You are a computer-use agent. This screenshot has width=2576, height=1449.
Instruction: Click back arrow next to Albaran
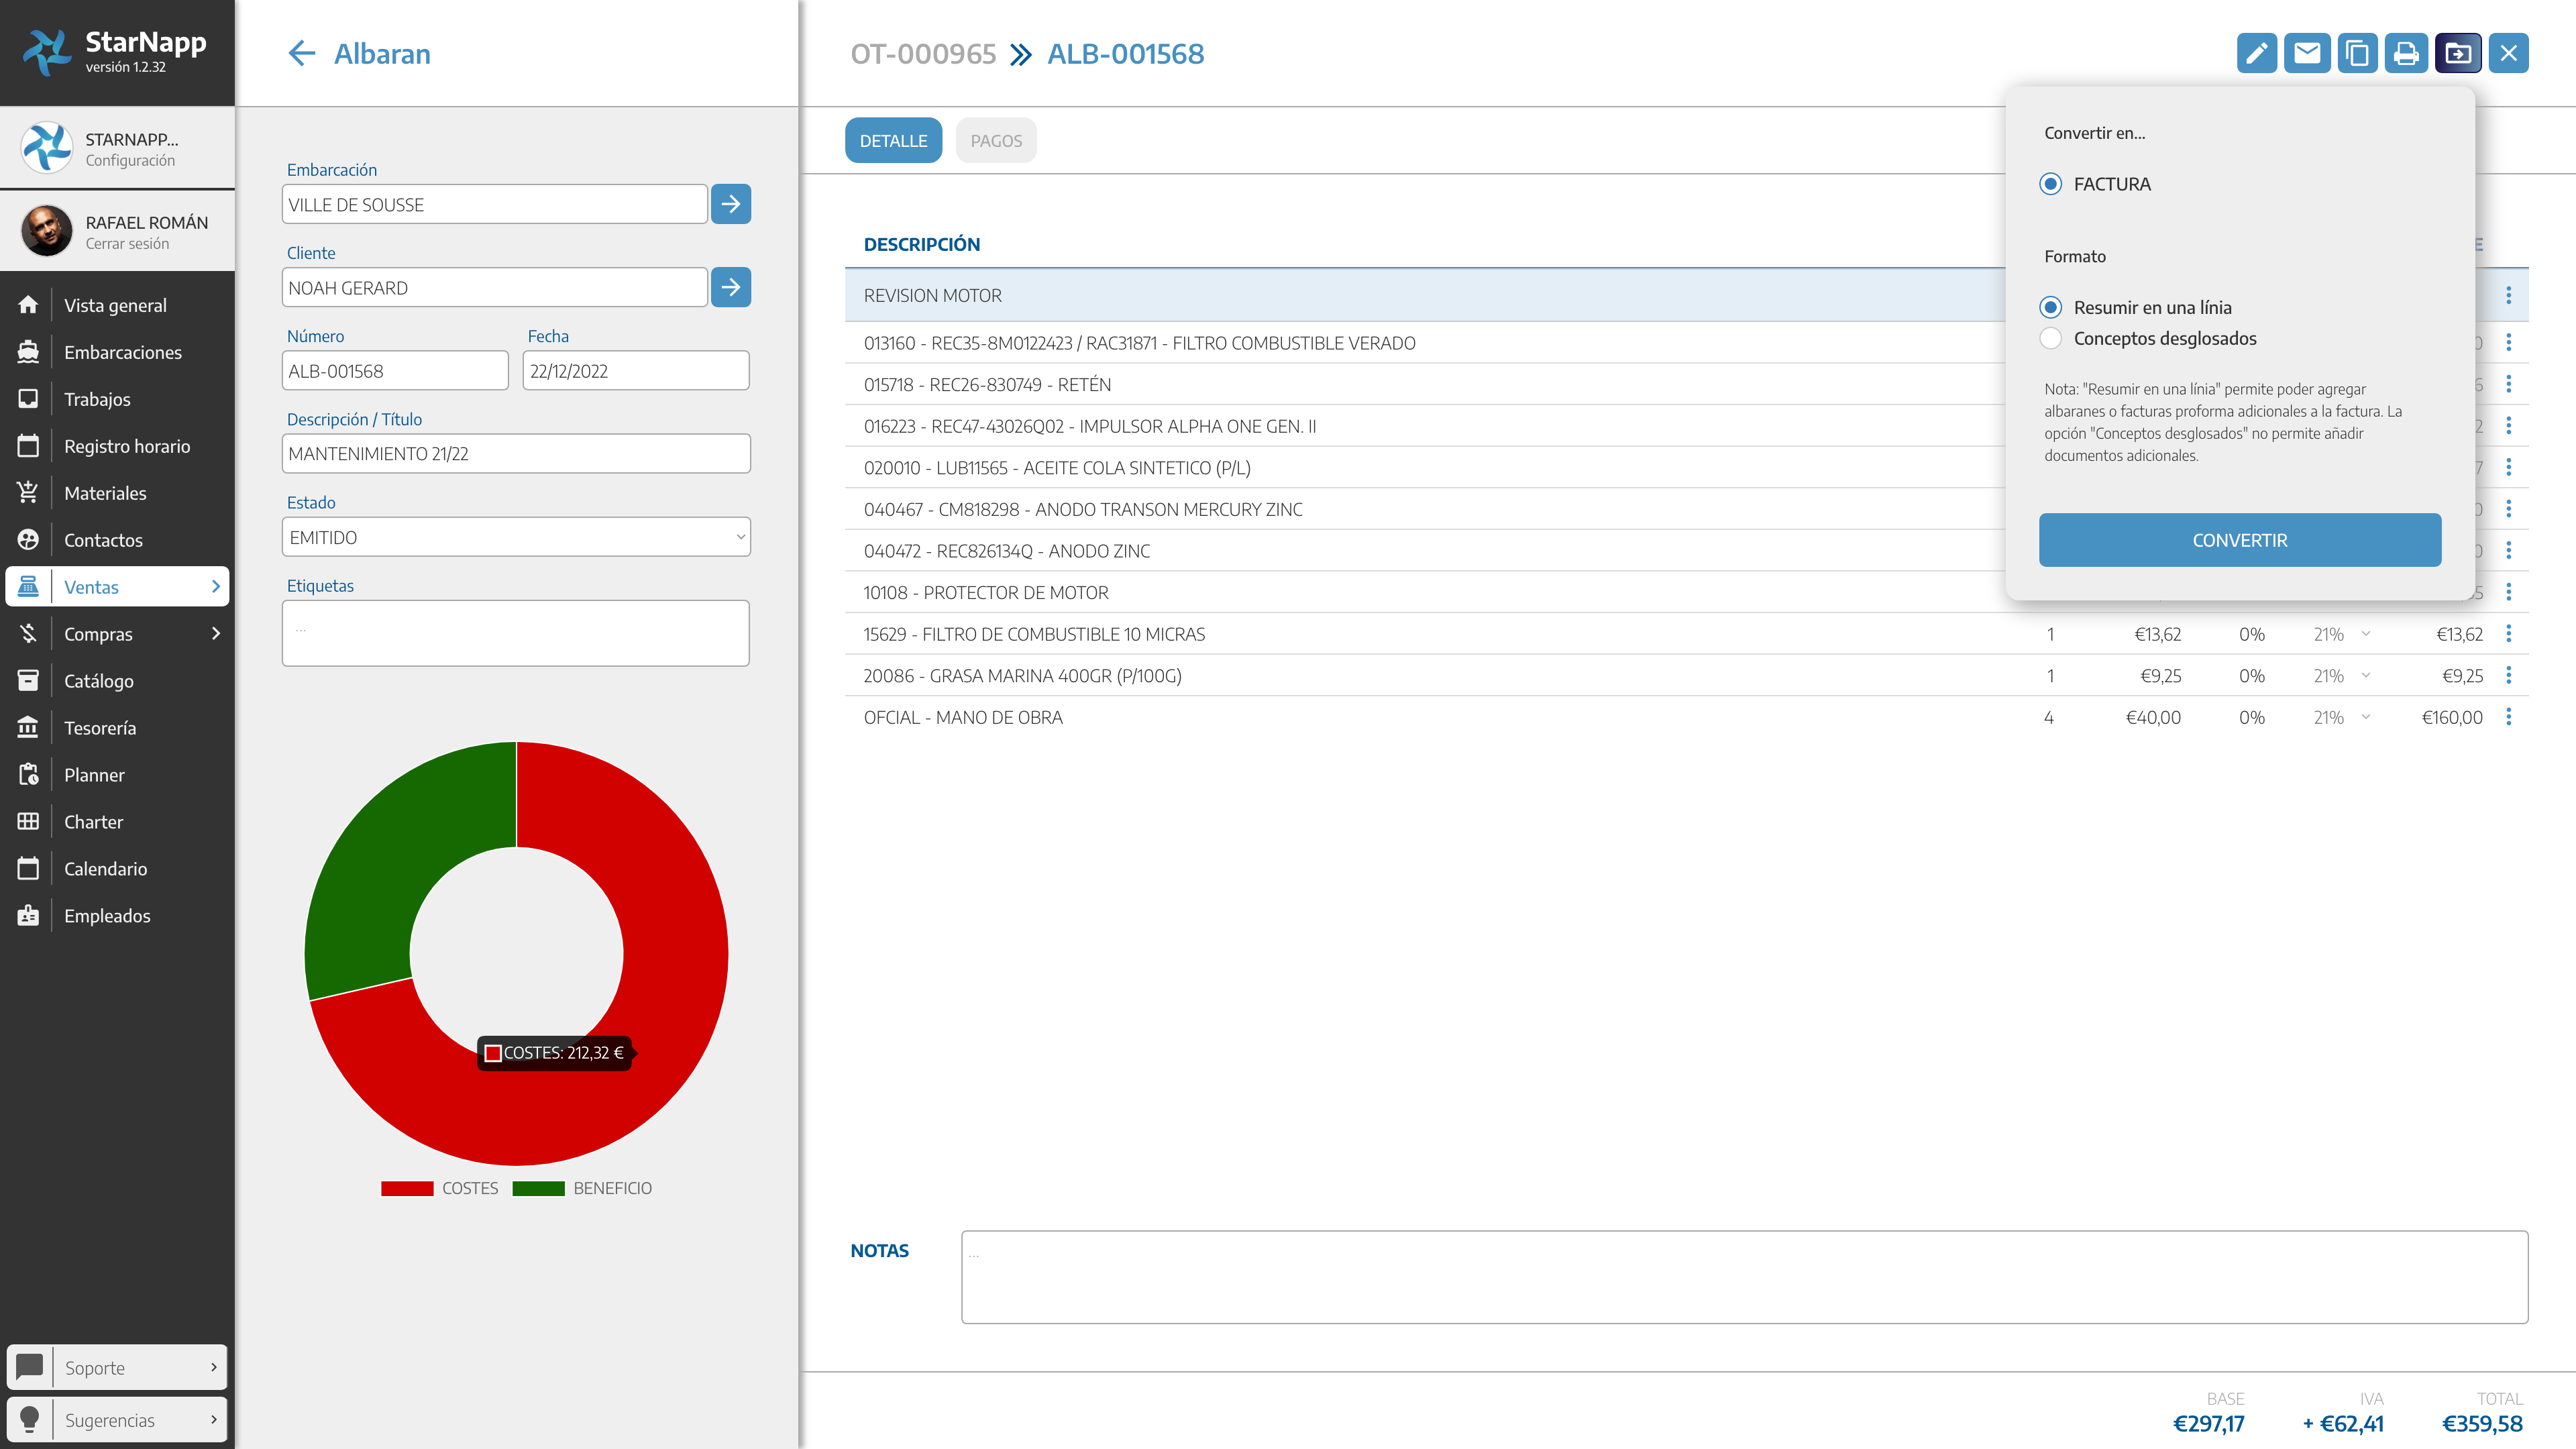tap(301, 53)
